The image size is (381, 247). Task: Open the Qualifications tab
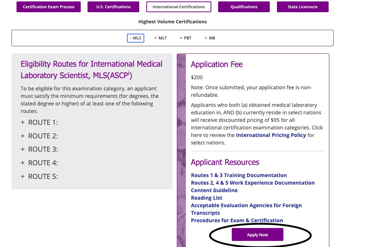244,7
